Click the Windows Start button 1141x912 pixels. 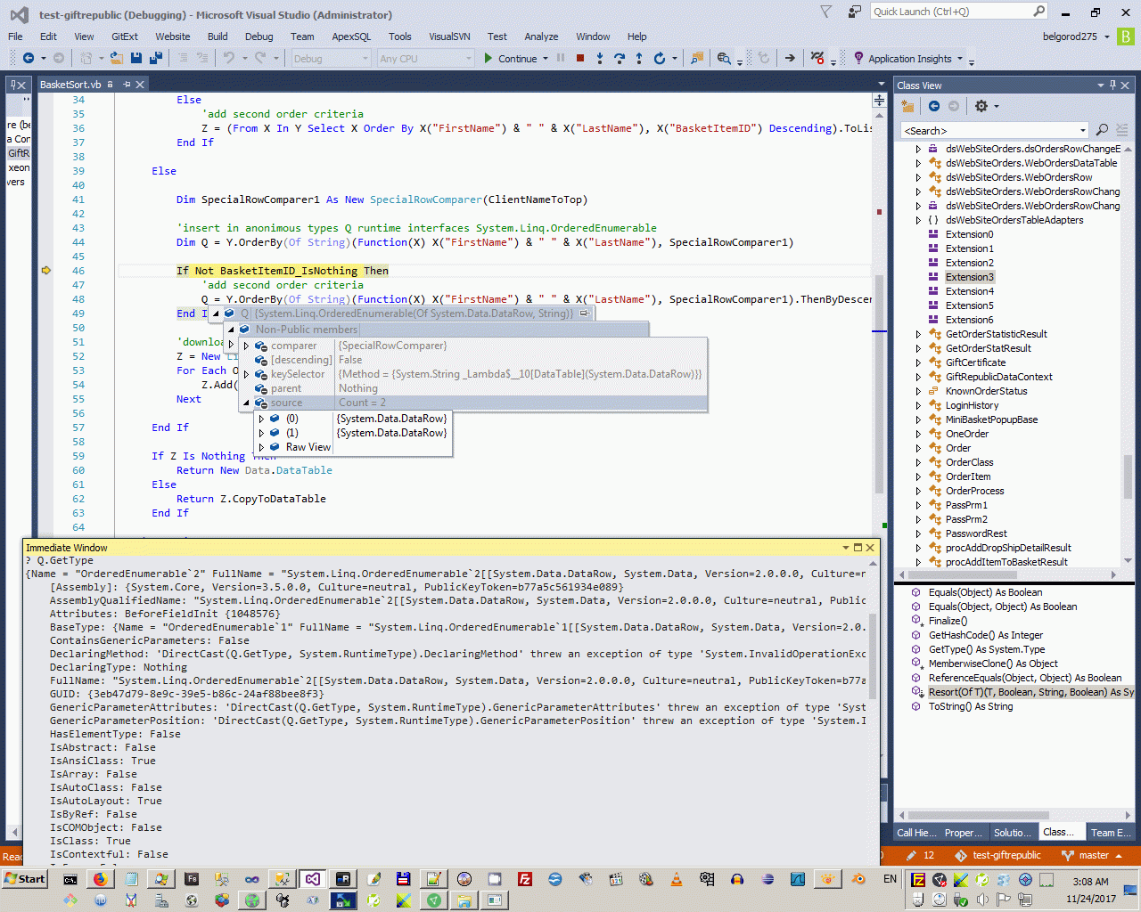click(25, 879)
